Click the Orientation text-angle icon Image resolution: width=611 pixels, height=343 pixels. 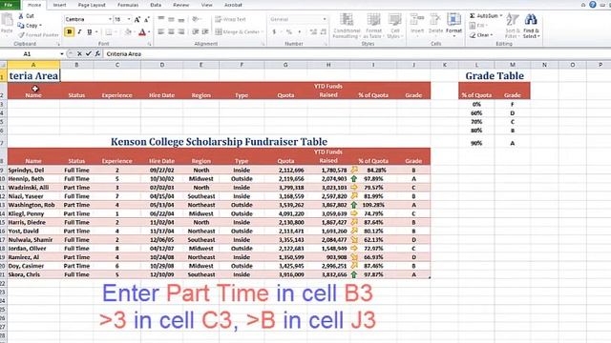tap(195, 19)
